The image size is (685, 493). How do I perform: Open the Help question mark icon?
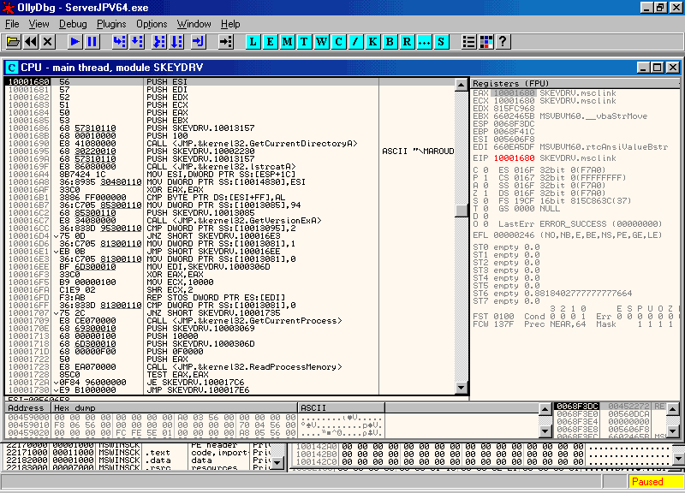(503, 41)
